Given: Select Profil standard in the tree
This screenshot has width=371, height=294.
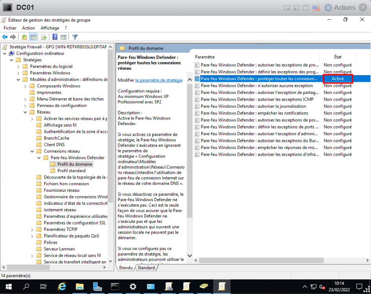Looking at the screenshot, I should [71, 171].
